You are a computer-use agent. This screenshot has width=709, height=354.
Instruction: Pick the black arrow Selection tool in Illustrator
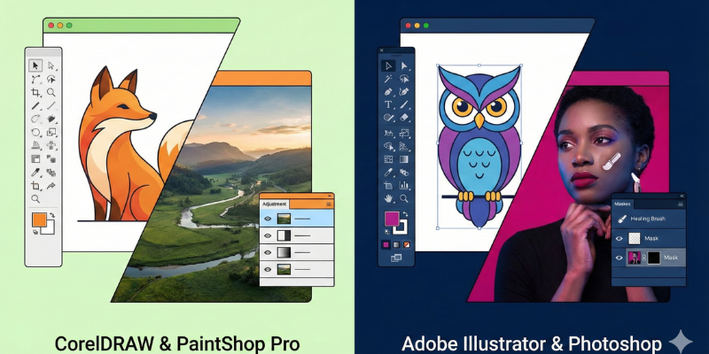tap(388, 65)
